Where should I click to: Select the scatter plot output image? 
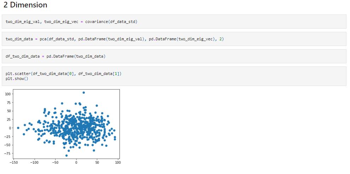tap(63, 127)
